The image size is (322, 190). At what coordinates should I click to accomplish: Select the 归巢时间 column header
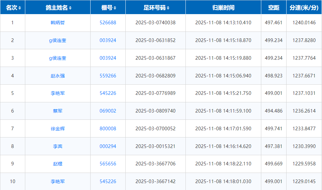tap(223, 8)
